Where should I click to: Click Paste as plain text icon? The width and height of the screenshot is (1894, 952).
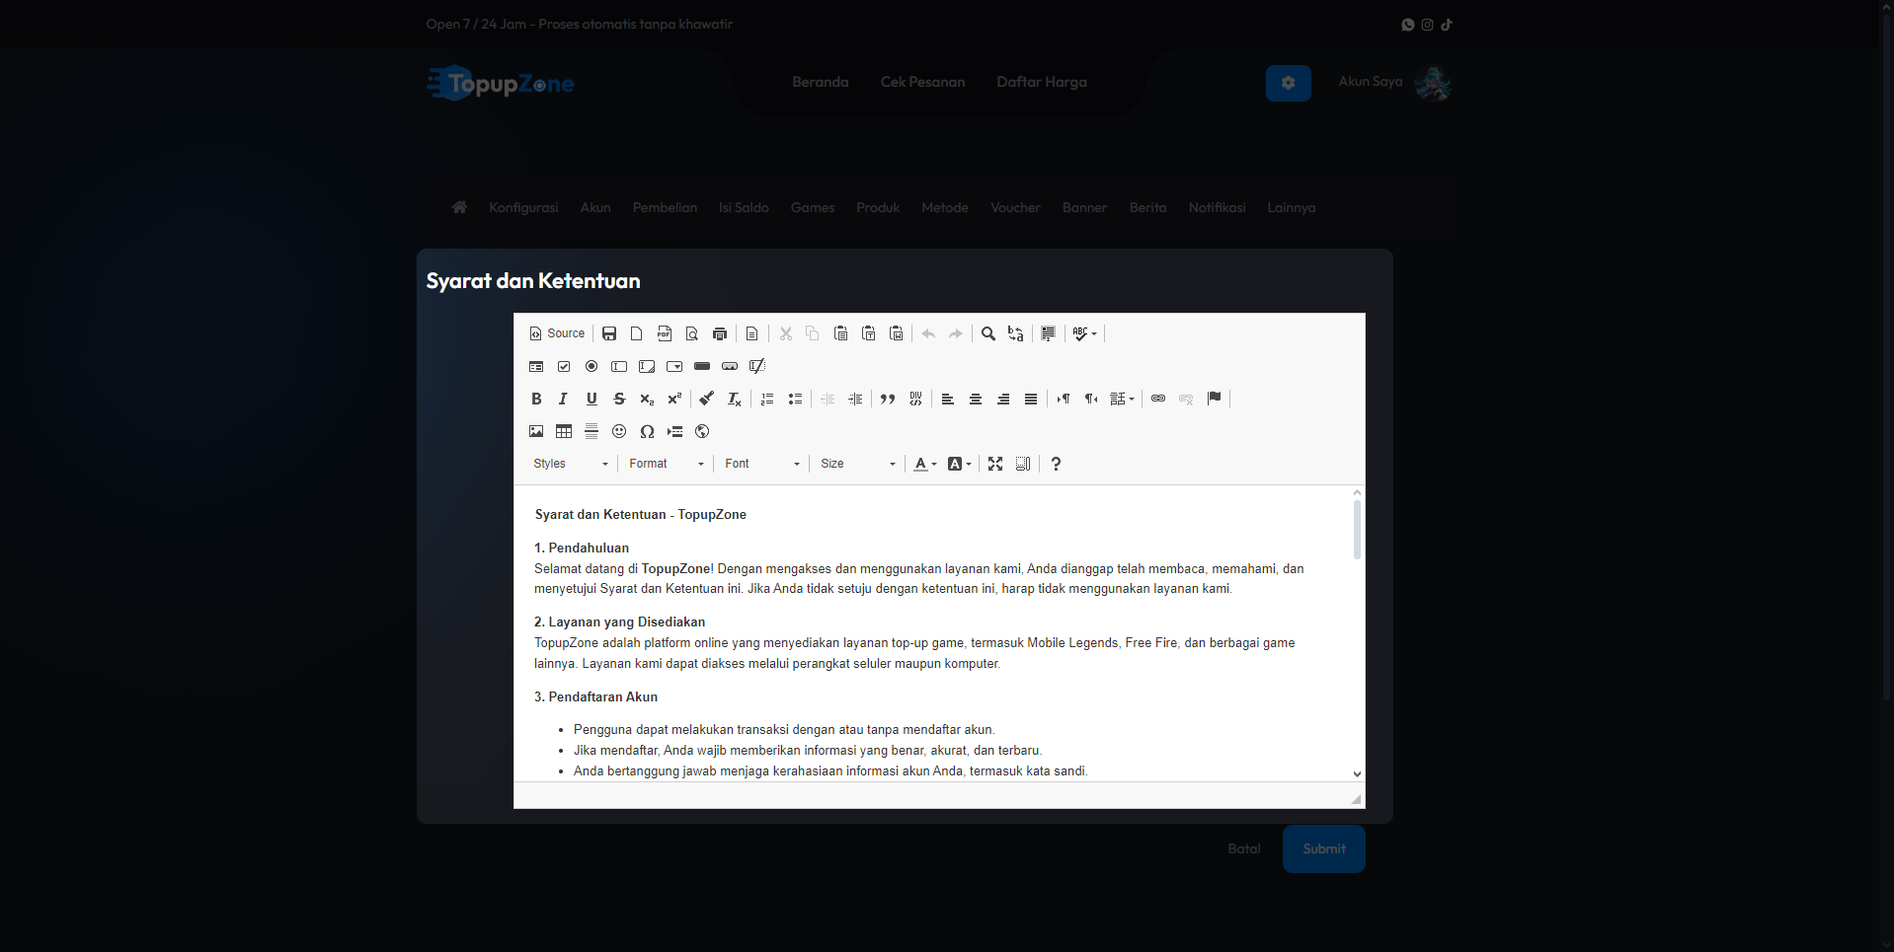point(868,333)
